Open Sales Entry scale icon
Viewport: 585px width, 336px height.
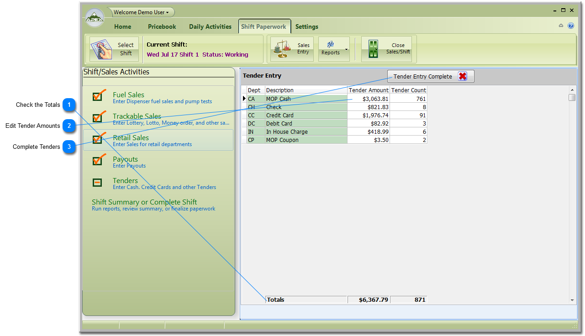tap(282, 49)
